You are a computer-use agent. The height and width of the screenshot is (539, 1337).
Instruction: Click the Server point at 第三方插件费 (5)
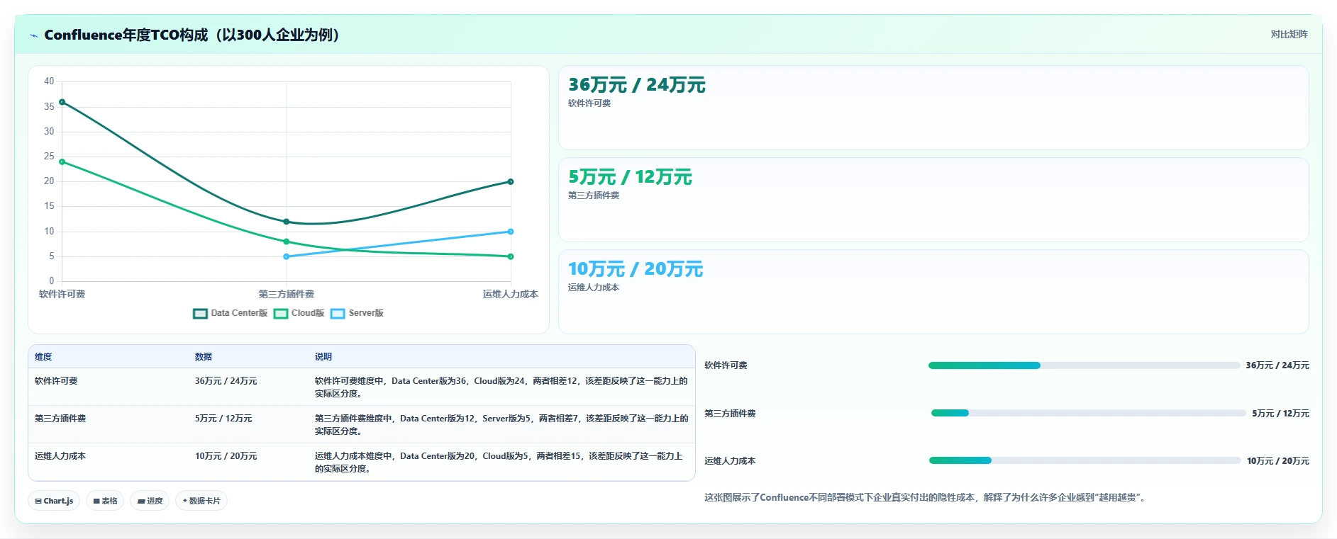[287, 256]
